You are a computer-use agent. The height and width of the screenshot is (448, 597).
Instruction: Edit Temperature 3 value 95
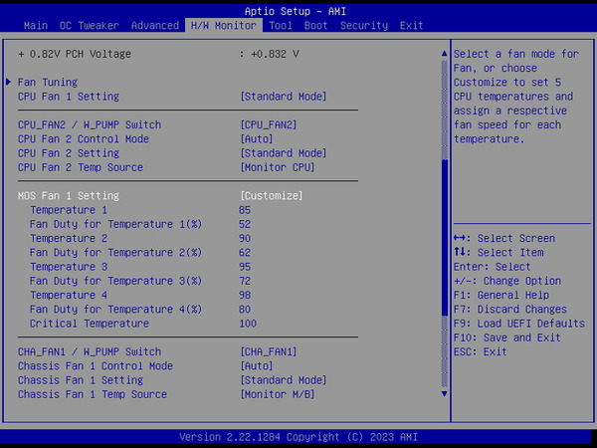[x=245, y=267]
